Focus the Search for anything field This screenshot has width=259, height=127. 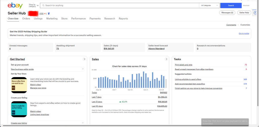(120, 6)
